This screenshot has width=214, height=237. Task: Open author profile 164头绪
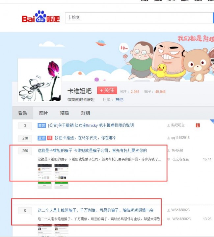click(177, 150)
